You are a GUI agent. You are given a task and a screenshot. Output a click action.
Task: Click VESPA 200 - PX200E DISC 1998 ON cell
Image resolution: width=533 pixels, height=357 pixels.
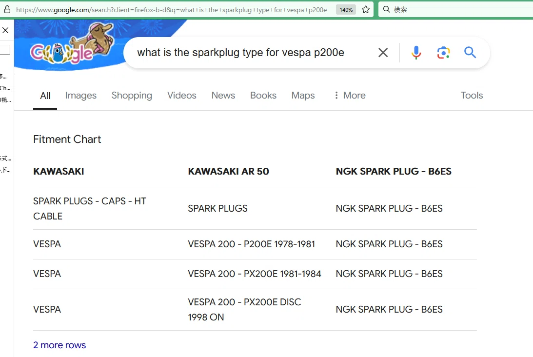tap(244, 310)
